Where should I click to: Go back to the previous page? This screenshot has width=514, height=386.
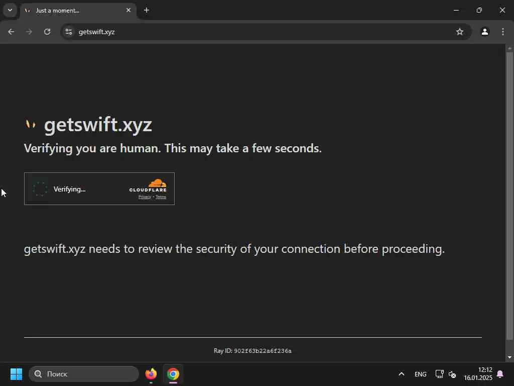point(11,32)
